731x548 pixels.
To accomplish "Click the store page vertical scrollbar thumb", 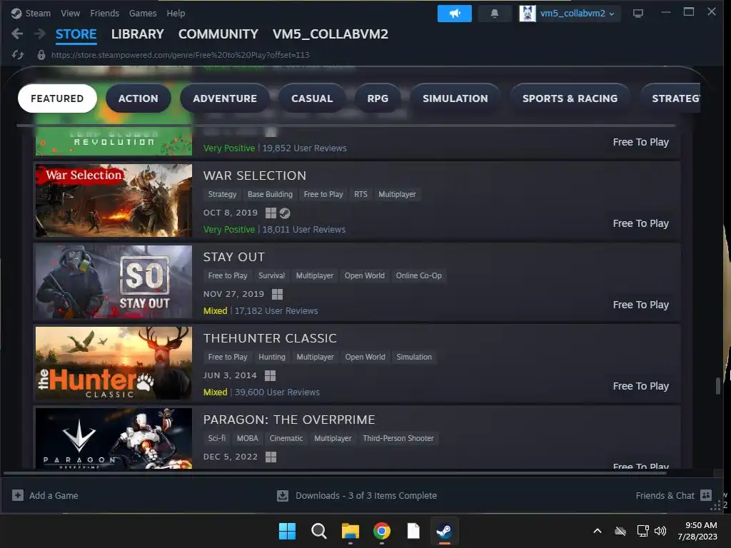I will click(718, 386).
